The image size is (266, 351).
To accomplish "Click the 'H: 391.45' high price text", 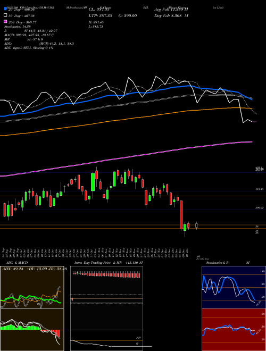I will pos(96,22).
